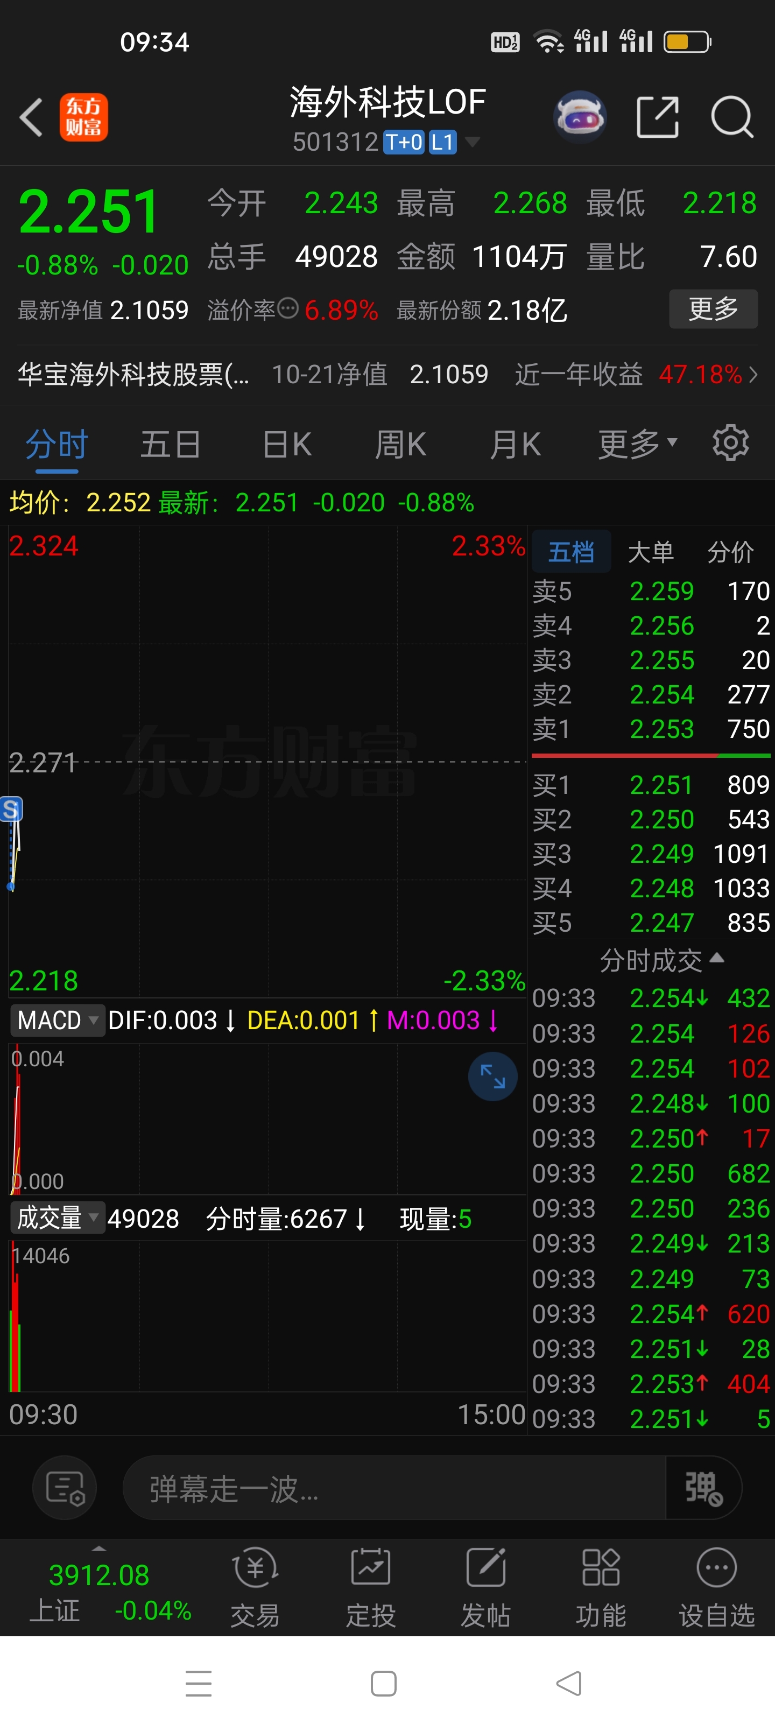This screenshot has height=1731, width=775.
Task: Open the 更多 chart period dropdown
Action: point(637,444)
